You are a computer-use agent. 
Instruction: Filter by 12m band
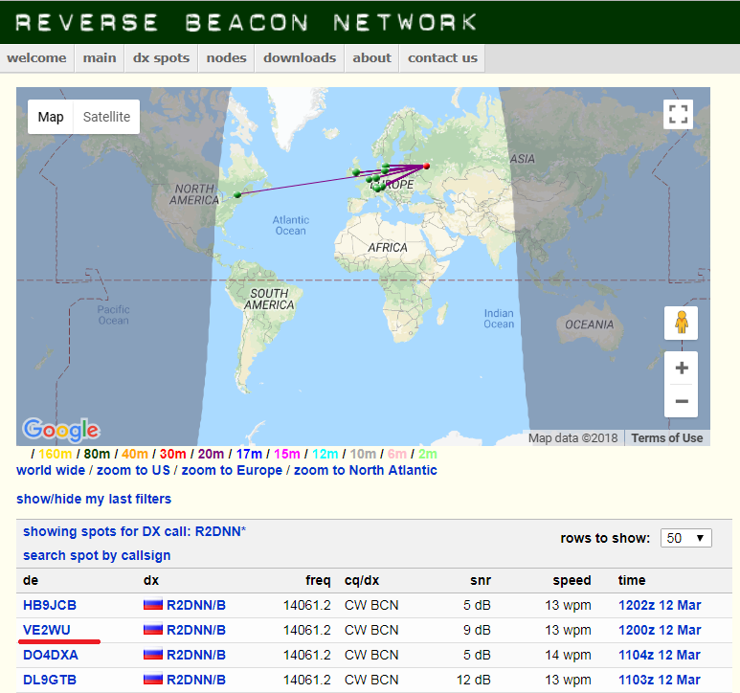point(325,454)
